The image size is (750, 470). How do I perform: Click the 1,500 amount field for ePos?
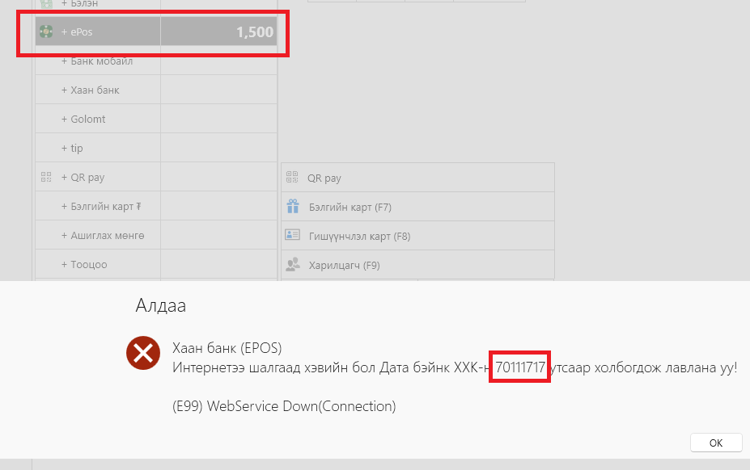tap(218, 31)
